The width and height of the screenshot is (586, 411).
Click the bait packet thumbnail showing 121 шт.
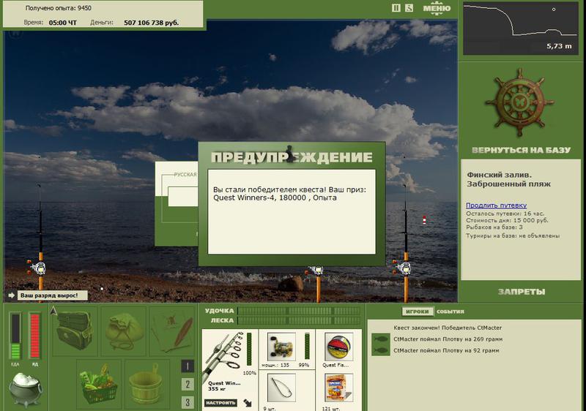click(338, 388)
